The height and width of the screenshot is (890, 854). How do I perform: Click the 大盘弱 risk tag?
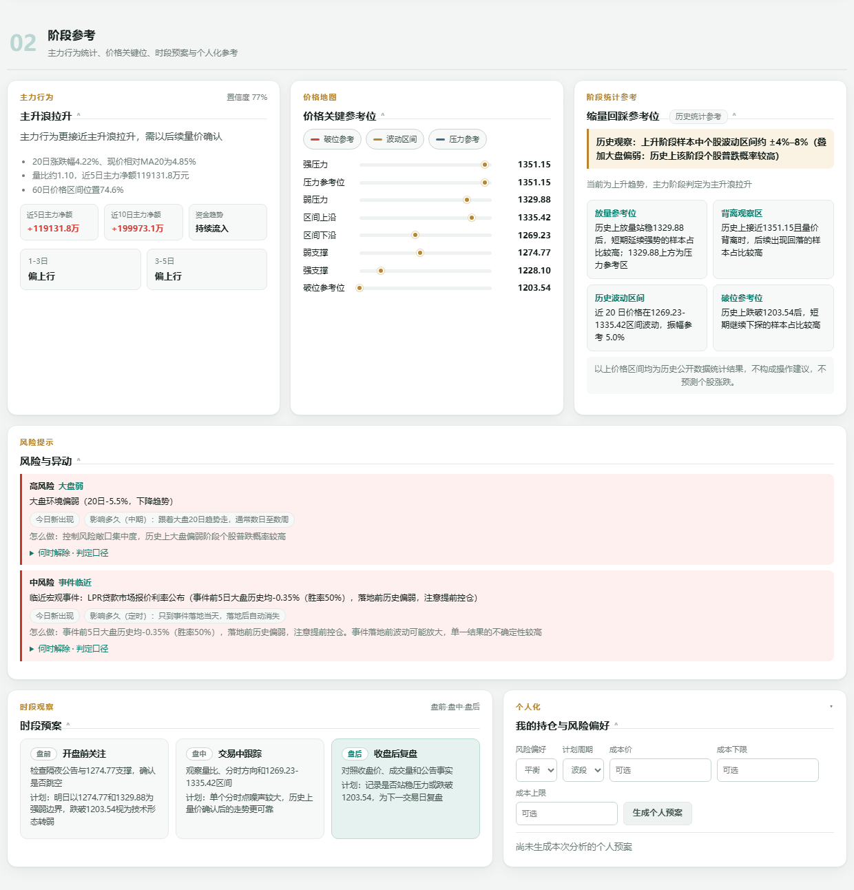(x=71, y=486)
